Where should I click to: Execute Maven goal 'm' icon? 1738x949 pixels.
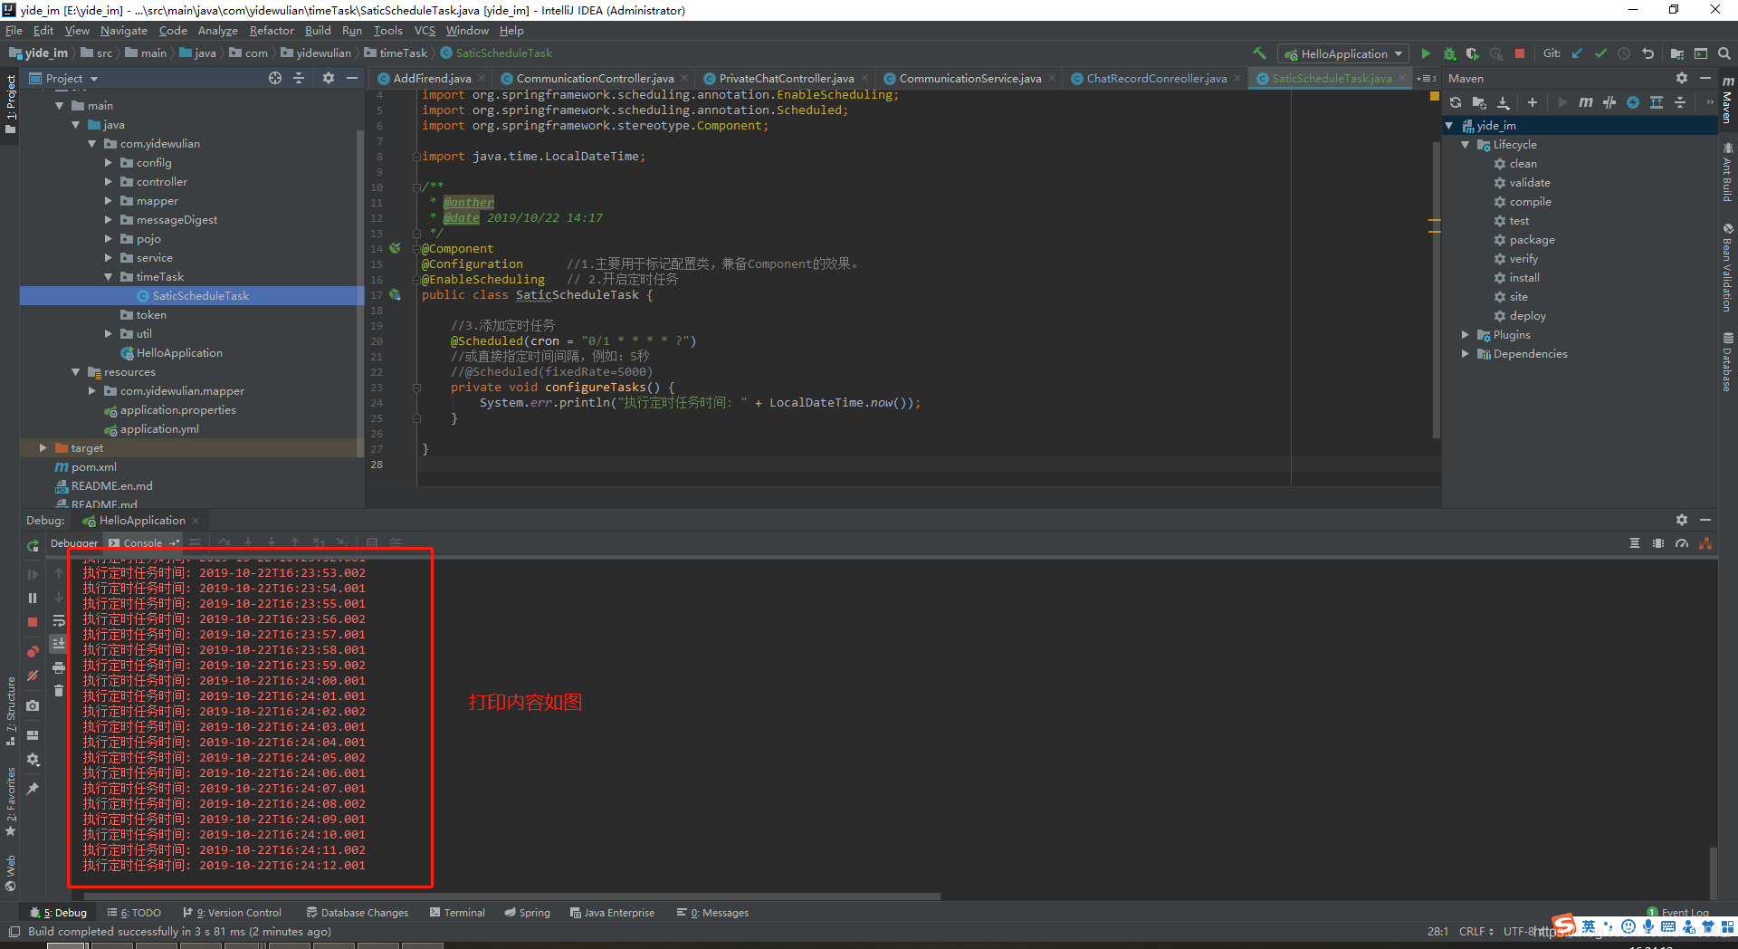(x=1586, y=102)
